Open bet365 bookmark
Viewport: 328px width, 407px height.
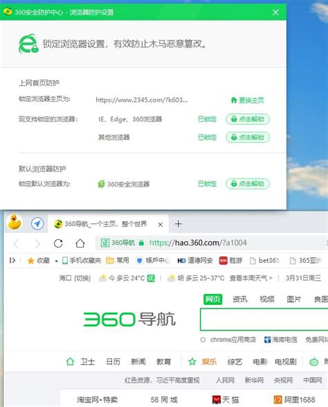[264, 260]
